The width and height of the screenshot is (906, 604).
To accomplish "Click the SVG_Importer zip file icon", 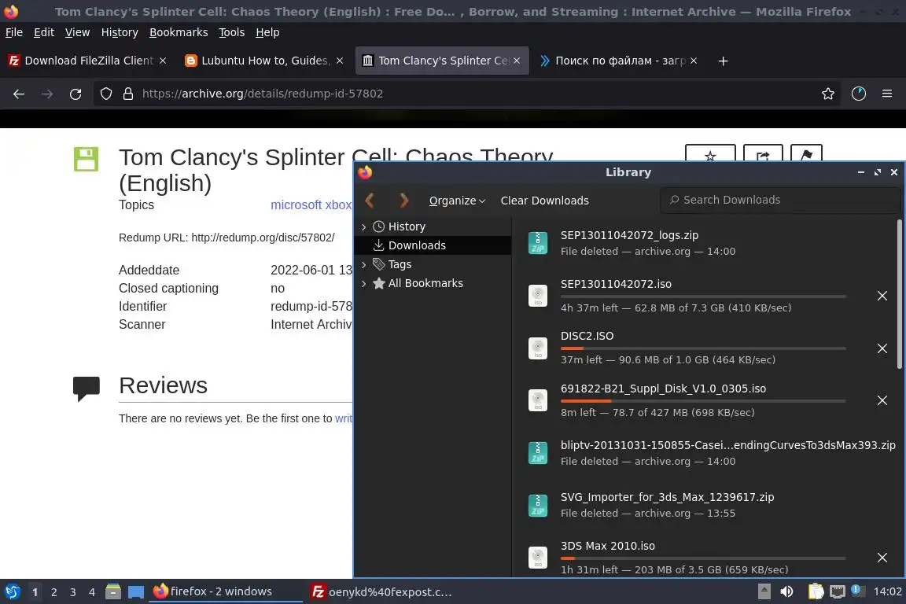I will [x=538, y=505].
